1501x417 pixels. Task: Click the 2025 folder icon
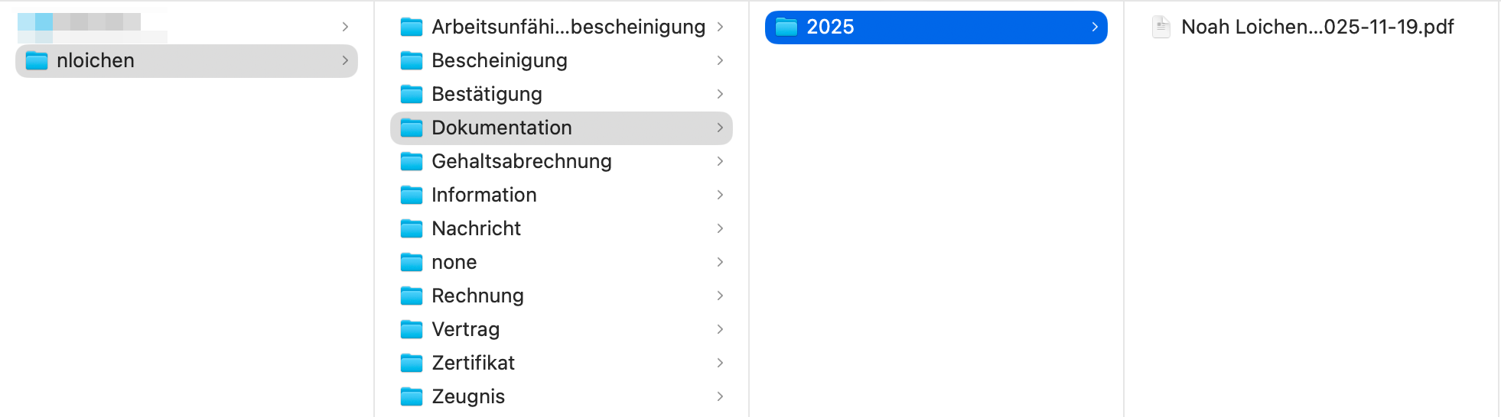pyautogui.click(x=786, y=27)
